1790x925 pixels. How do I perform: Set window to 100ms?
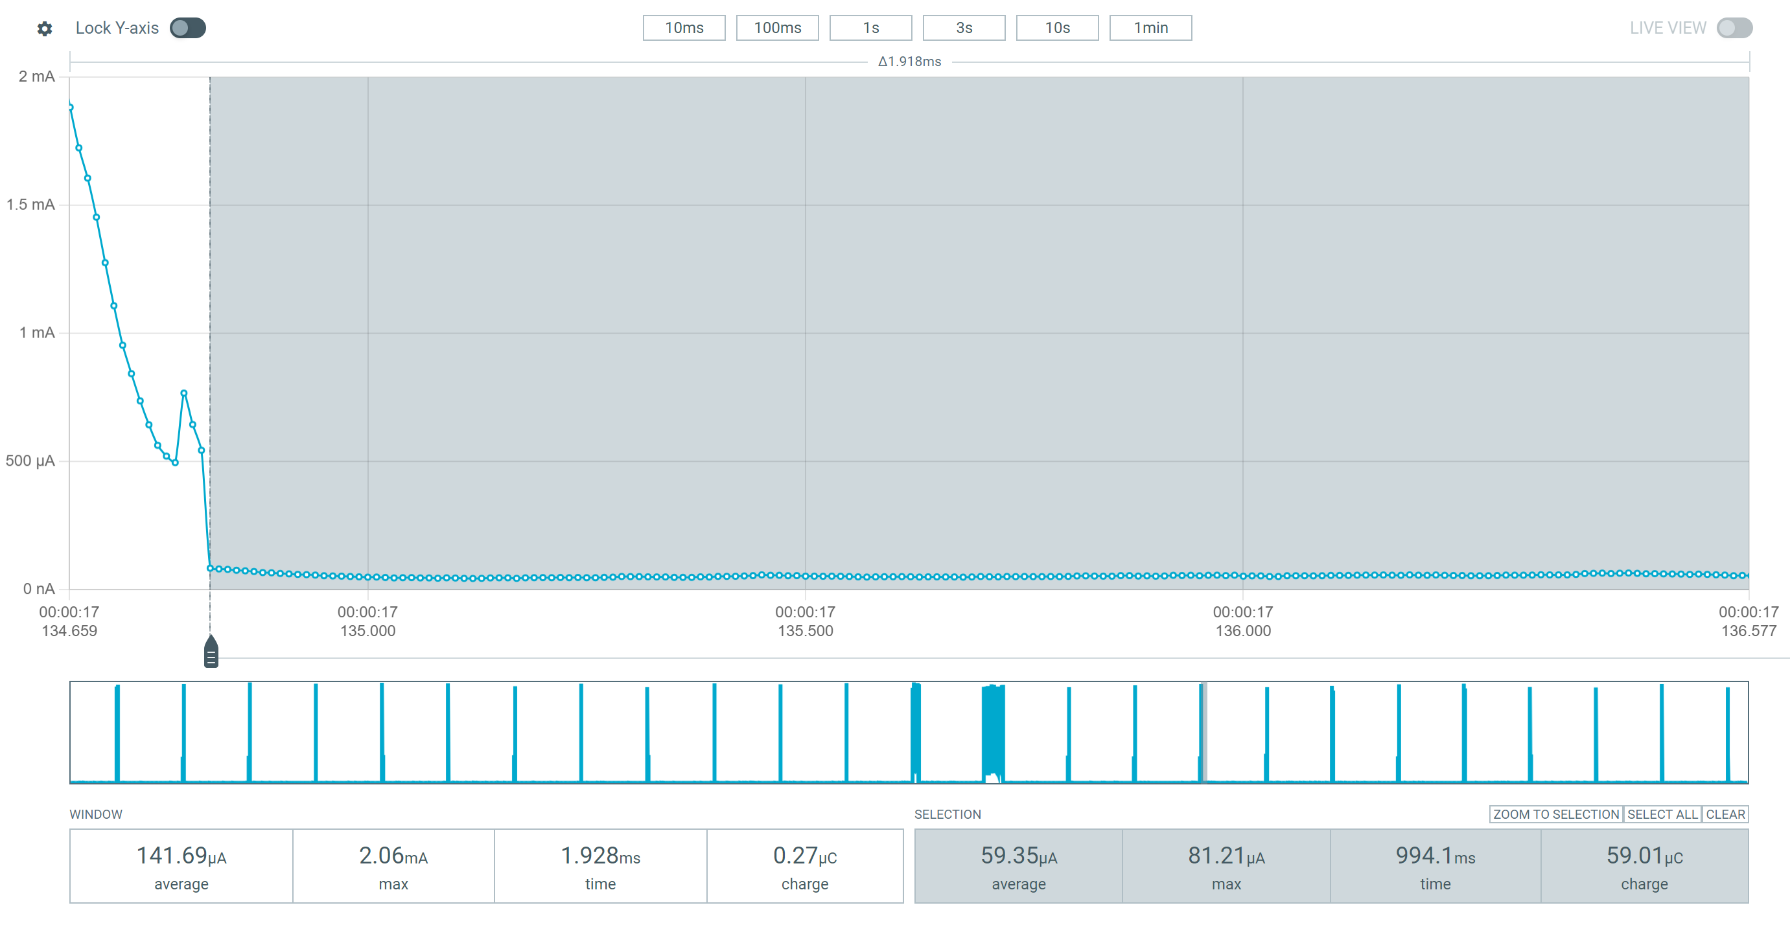click(x=777, y=28)
